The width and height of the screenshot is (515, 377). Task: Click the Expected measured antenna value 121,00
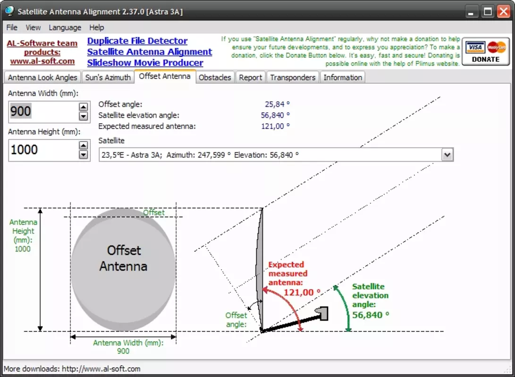[275, 126]
